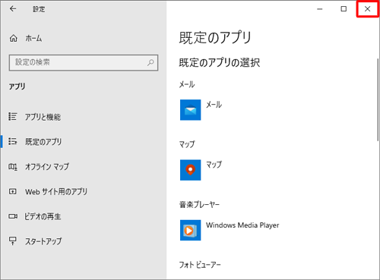Select the ビデオの再生 camera icon
The image size is (380, 280).
[13, 216]
